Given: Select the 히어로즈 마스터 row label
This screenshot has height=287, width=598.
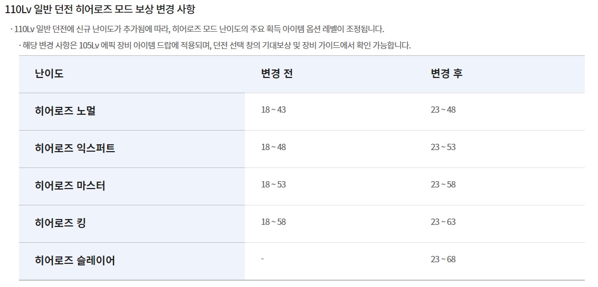Looking at the screenshot, I should pyautogui.click(x=70, y=186).
